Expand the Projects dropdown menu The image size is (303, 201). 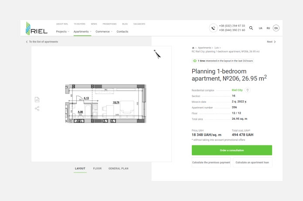[62, 31]
